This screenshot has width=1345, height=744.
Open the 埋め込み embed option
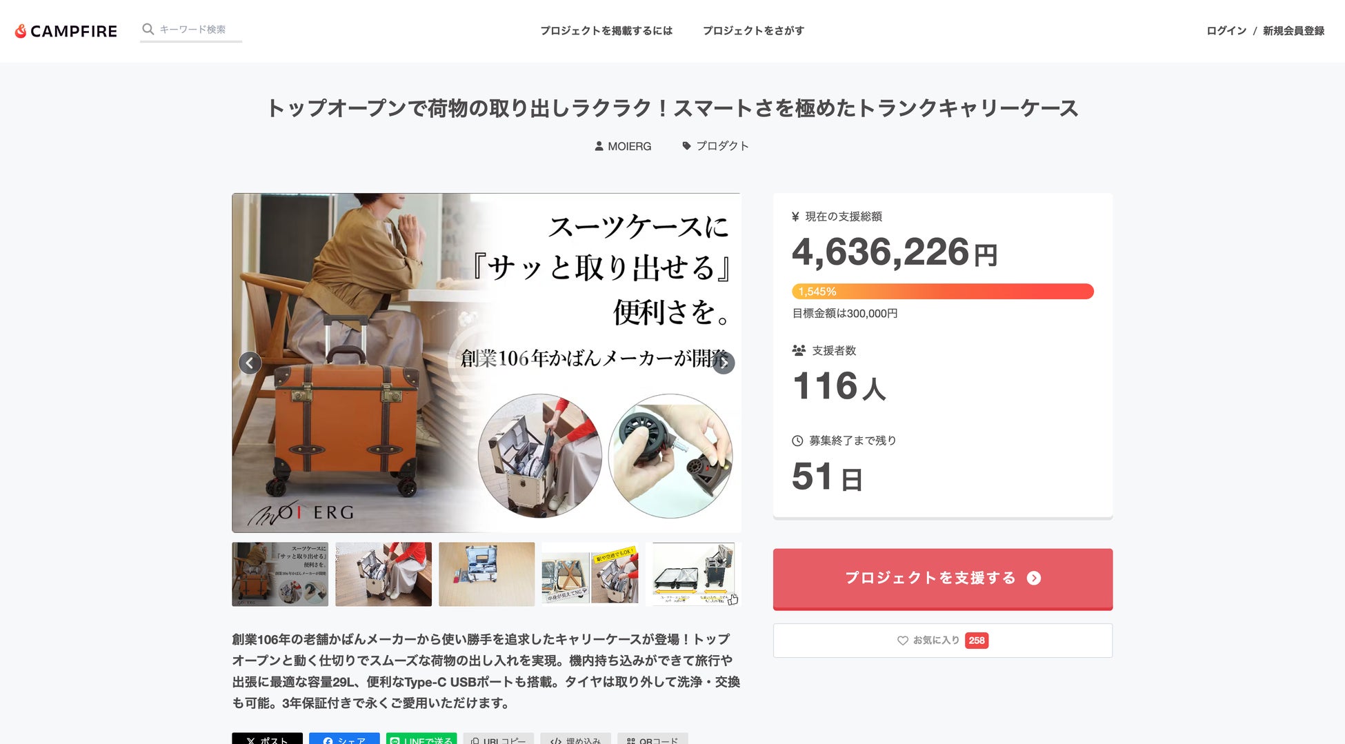[x=575, y=738]
